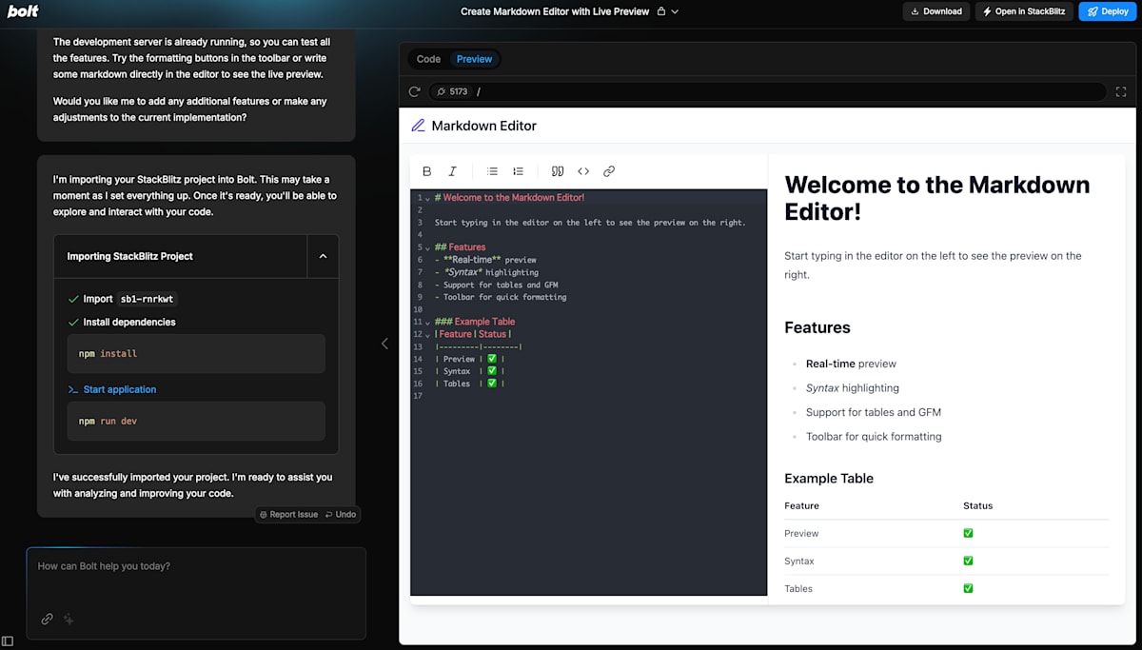Click the port 5173 indicator

click(452, 91)
